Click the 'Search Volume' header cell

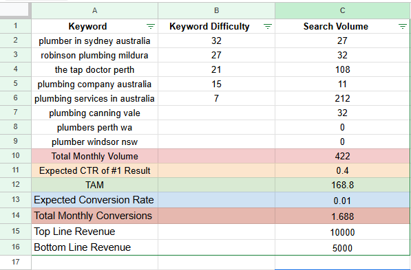click(343, 26)
